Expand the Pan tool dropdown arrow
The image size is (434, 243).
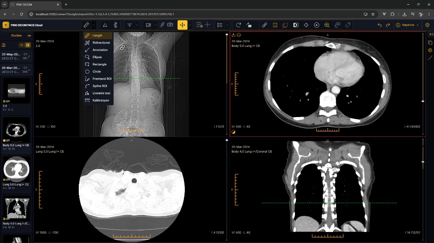(x=190, y=25)
